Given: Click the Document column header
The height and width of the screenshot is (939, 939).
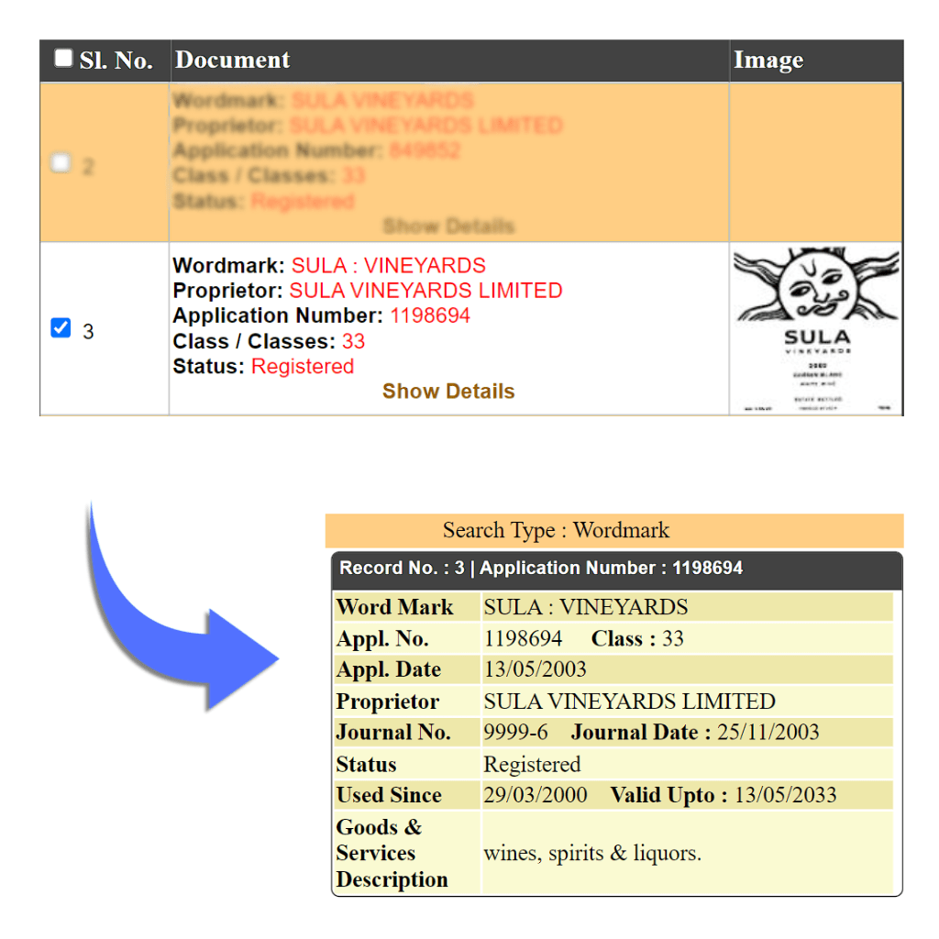Looking at the screenshot, I should click(232, 61).
